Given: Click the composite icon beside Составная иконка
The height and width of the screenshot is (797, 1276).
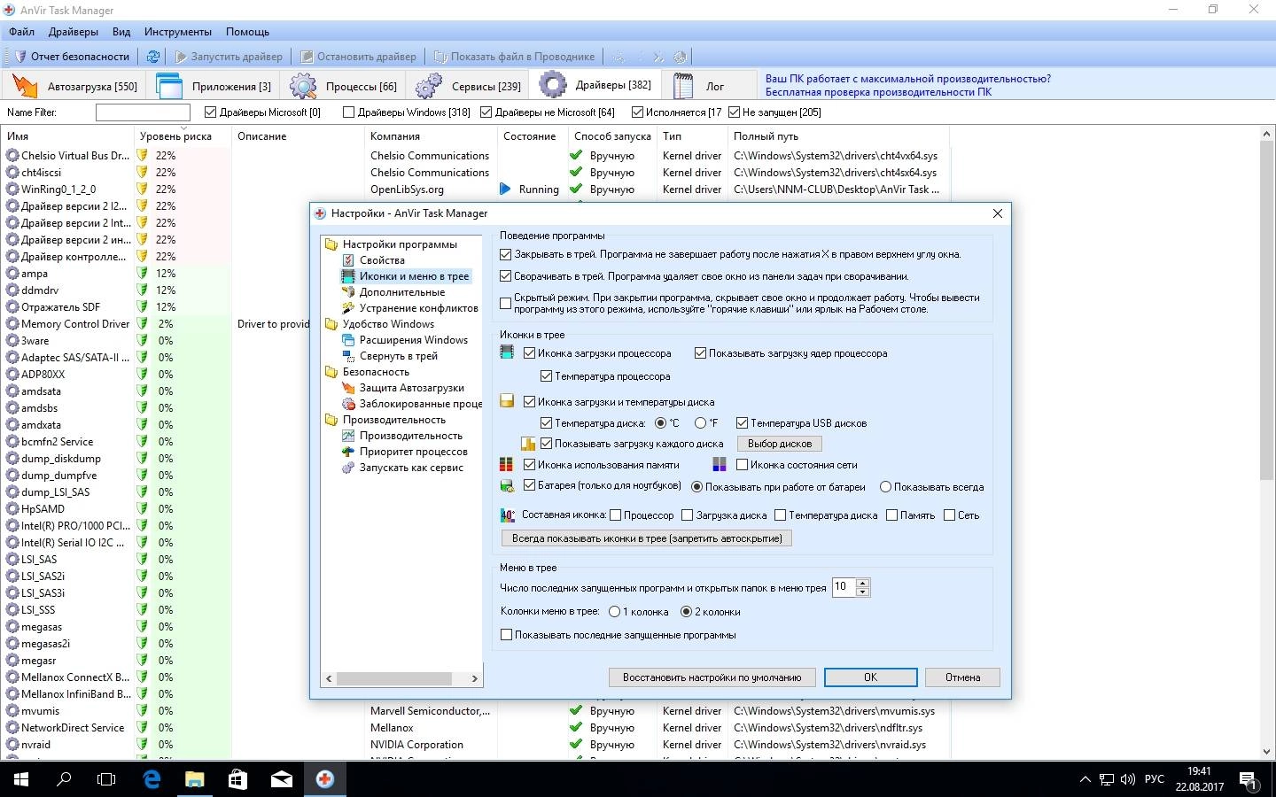Looking at the screenshot, I should [507, 515].
